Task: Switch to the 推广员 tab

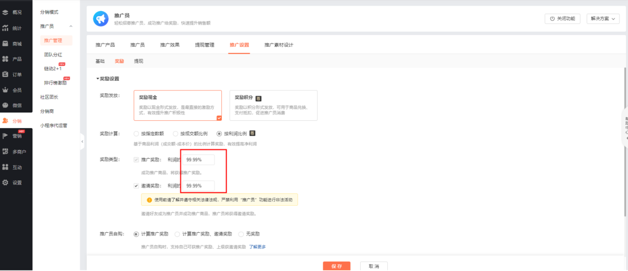Action: (x=137, y=45)
